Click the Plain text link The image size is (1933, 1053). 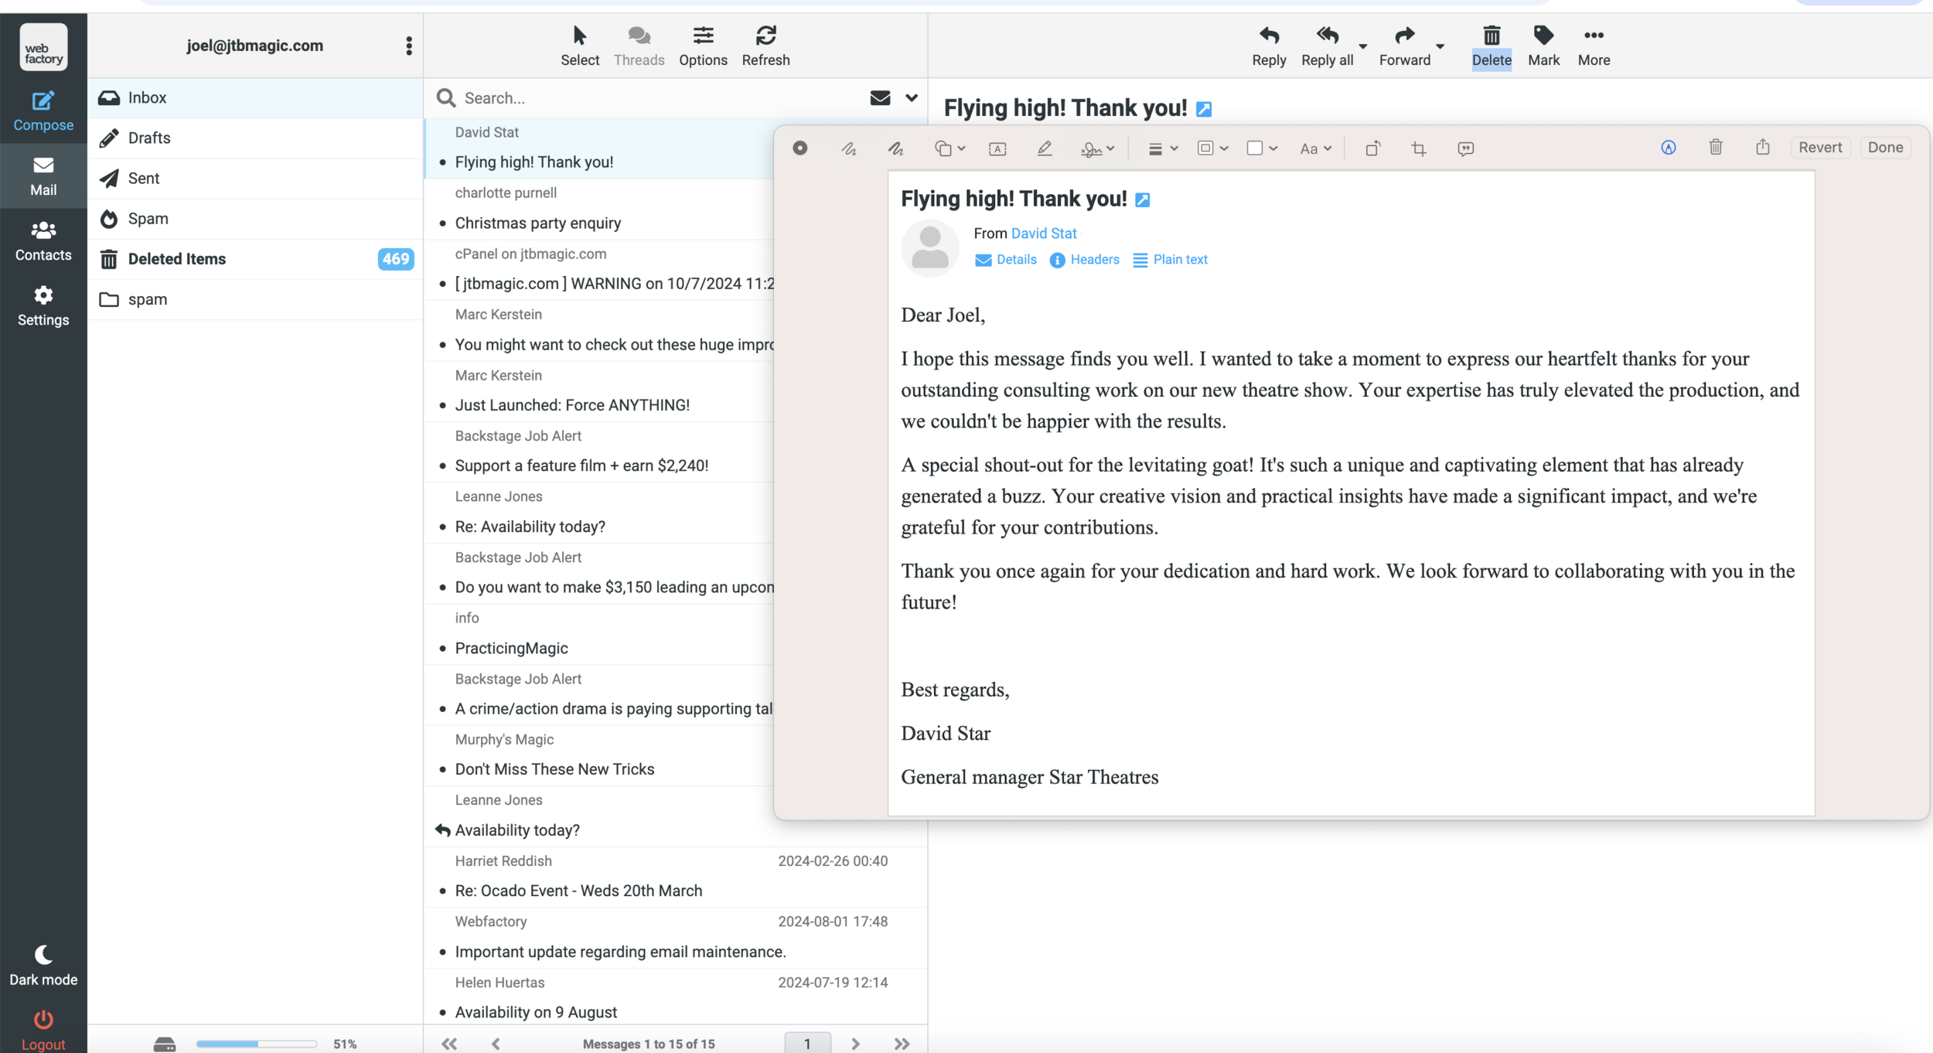pyautogui.click(x=1180, y=260)
